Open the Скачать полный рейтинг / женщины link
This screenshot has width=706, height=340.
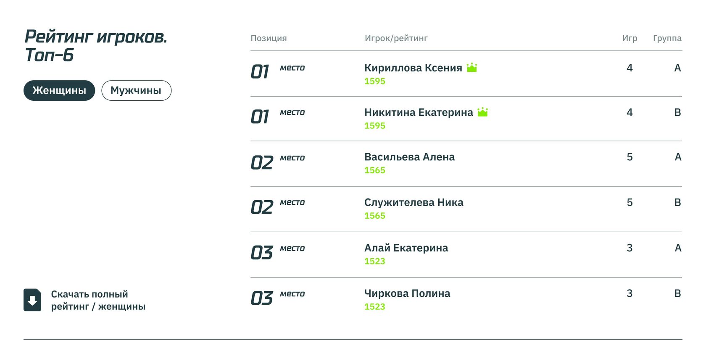tap(98, 300)
